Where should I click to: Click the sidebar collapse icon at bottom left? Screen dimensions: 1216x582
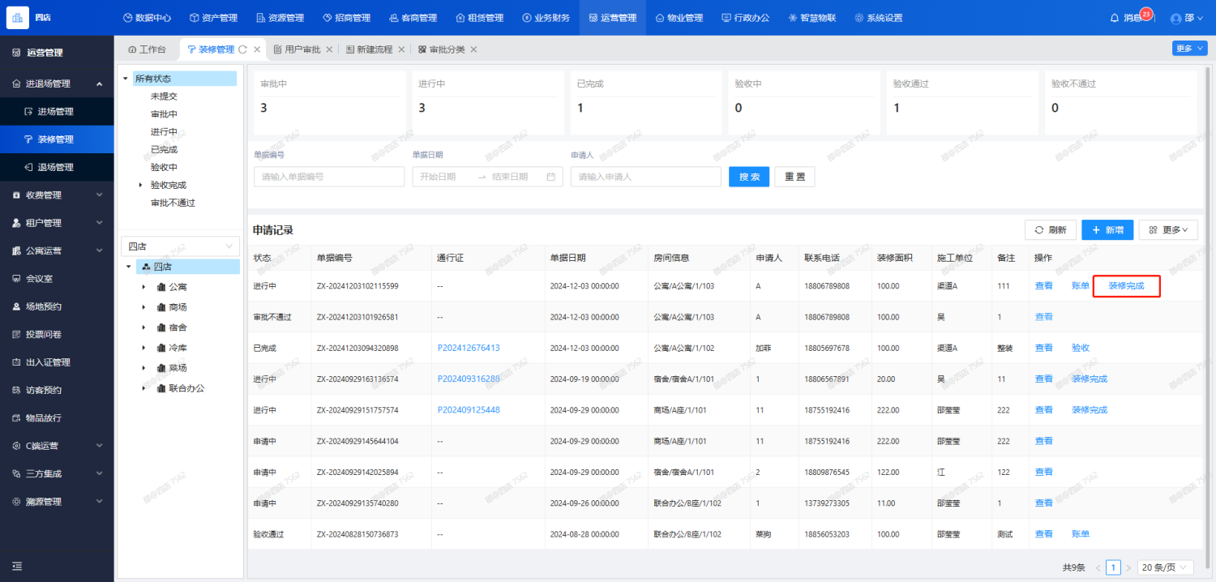pos(17,566)
